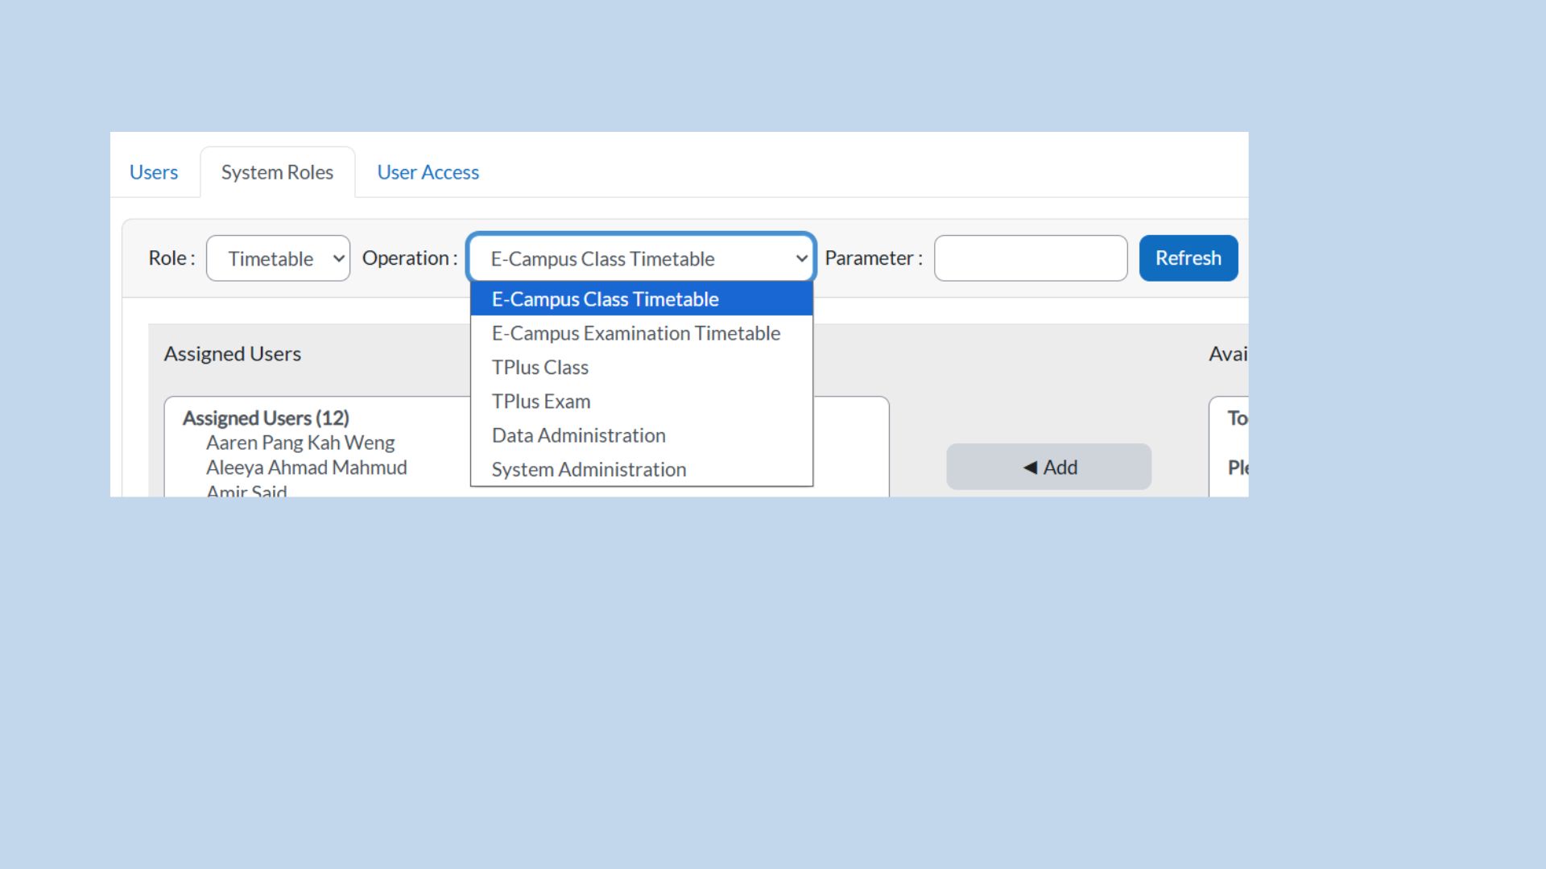
Task: Choose TPlus Class from the list
Action: (x=540, y=368)
